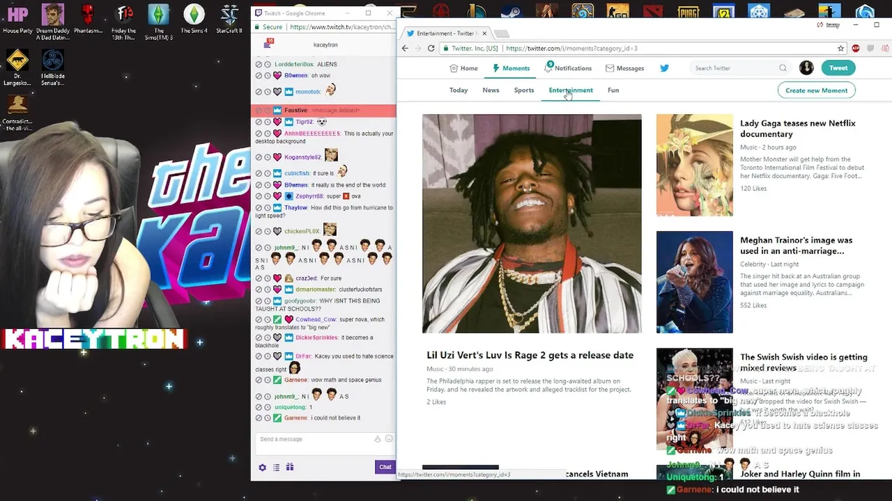This screenshot has width=892, height=501.
Task: Click the Twitter search magnifier icon
Action: click(x=783, y=68)
